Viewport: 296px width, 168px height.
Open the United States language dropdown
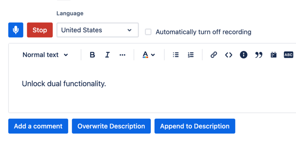pyautogui.click(x=98, y=30)
